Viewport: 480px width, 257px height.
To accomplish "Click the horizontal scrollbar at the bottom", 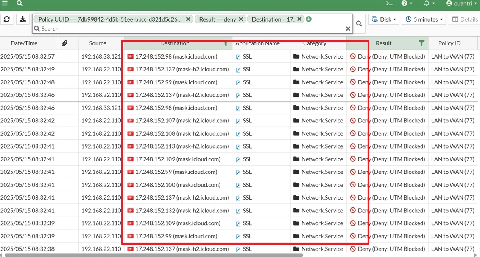I will coord(153,255).
